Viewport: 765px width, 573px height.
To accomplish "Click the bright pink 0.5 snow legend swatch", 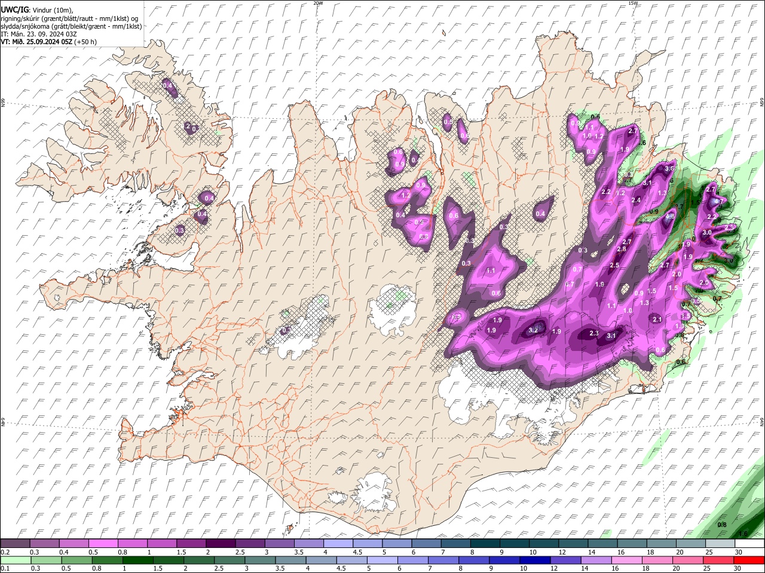I will pyautogui.click(x=103, y=544).
